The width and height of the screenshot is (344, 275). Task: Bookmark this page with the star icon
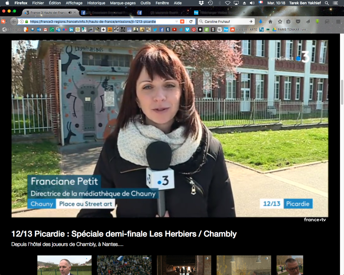279,21
